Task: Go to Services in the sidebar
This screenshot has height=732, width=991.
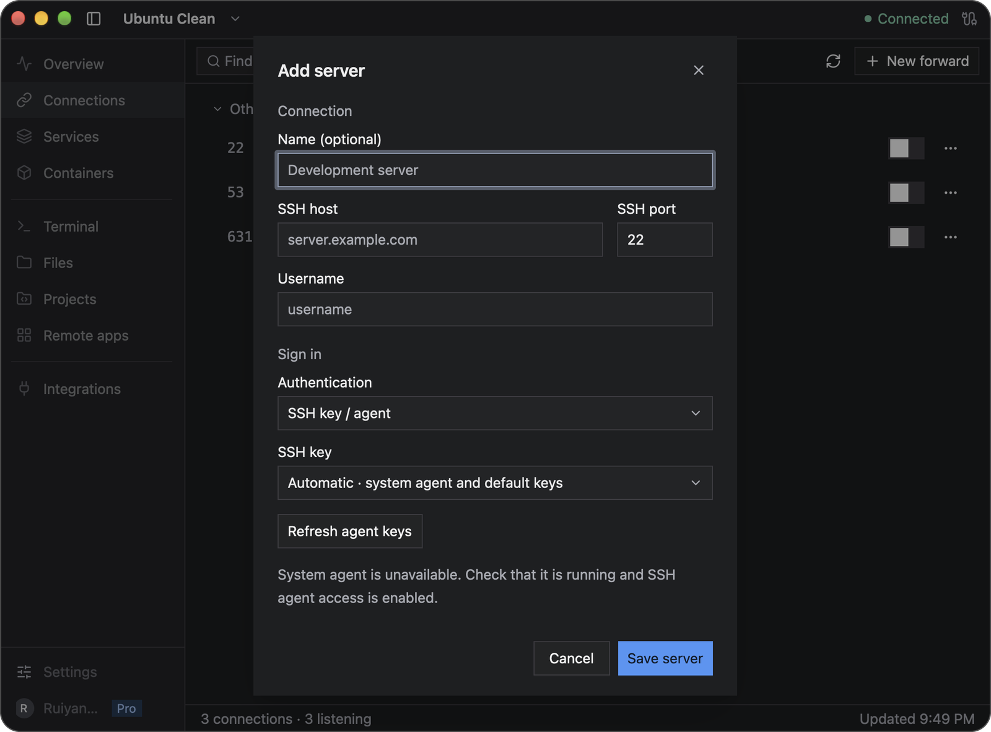Action: pyautogui.click(x=93, y=136)
